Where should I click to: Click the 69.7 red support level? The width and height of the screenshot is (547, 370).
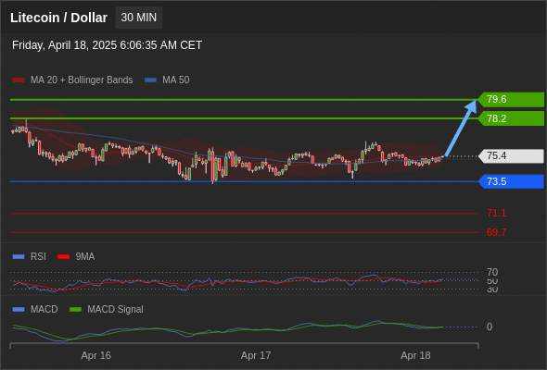(496, 232)
